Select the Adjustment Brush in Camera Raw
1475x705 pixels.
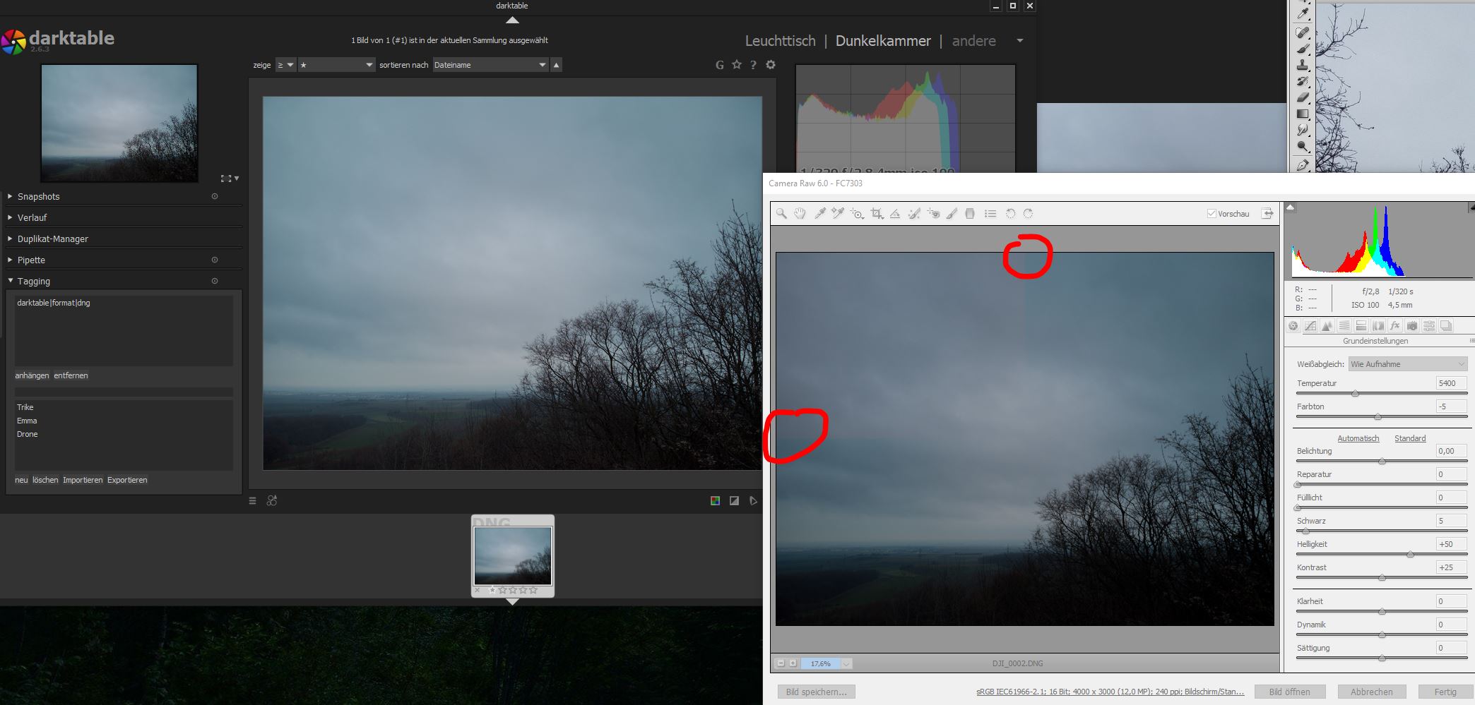(x=952, y=213)
